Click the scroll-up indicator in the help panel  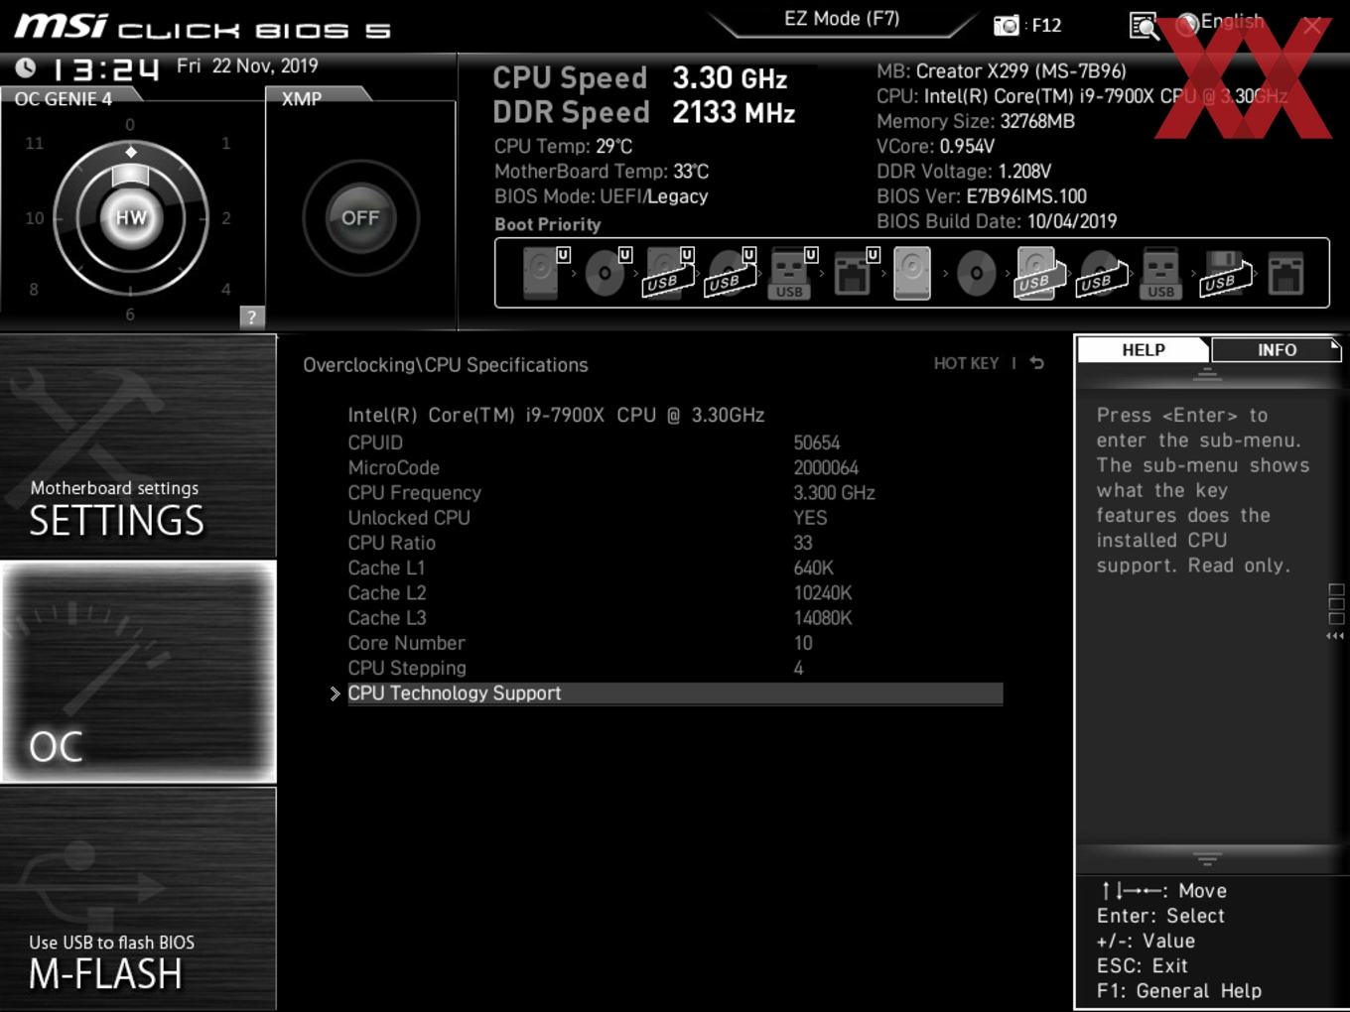1207,375
